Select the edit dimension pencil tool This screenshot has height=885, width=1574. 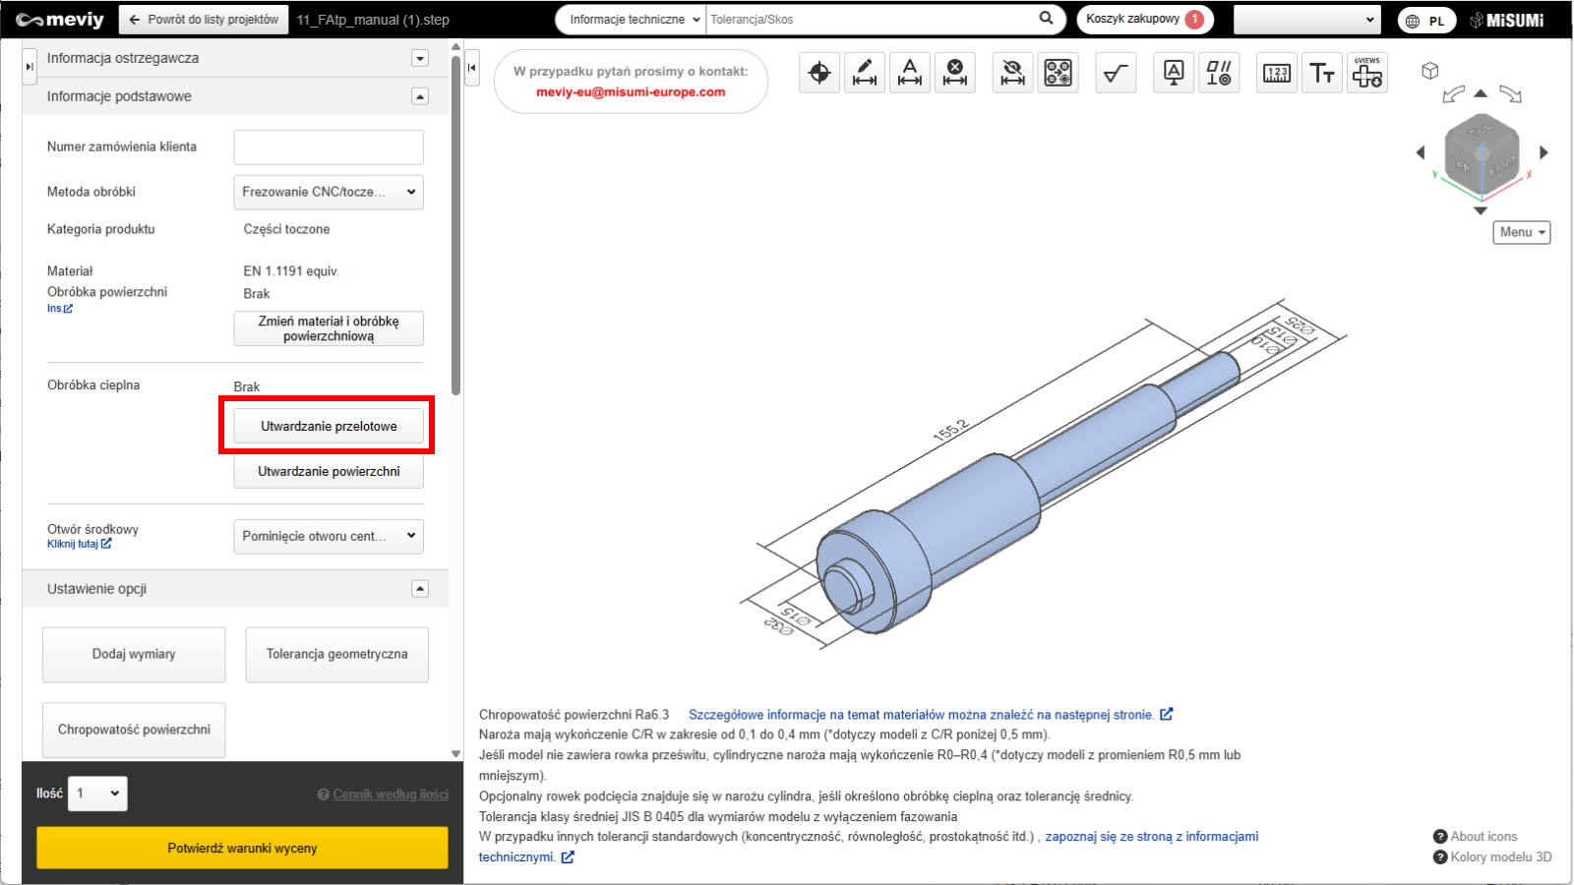(x=865, y=73)
